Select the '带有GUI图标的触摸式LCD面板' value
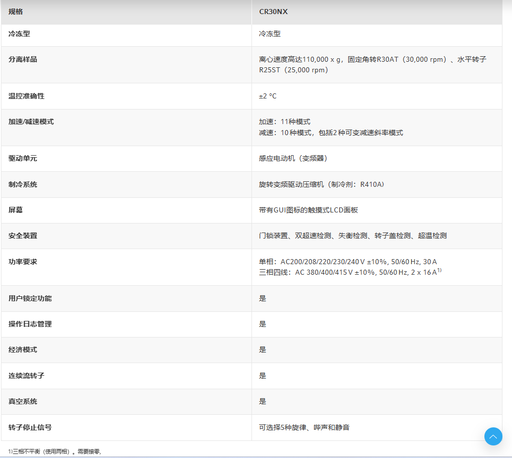 309,210
